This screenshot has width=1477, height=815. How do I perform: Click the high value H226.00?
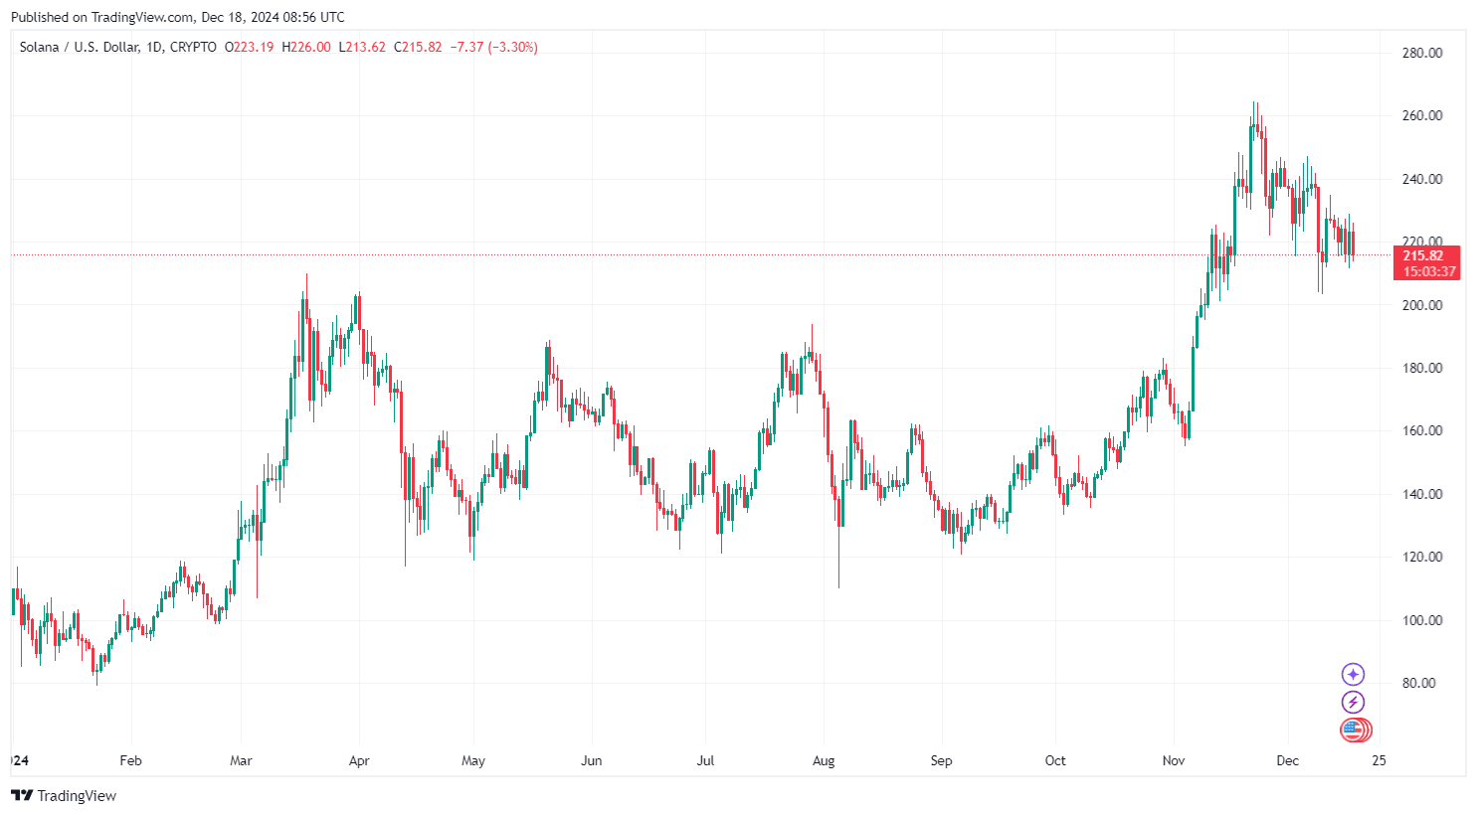306,47
